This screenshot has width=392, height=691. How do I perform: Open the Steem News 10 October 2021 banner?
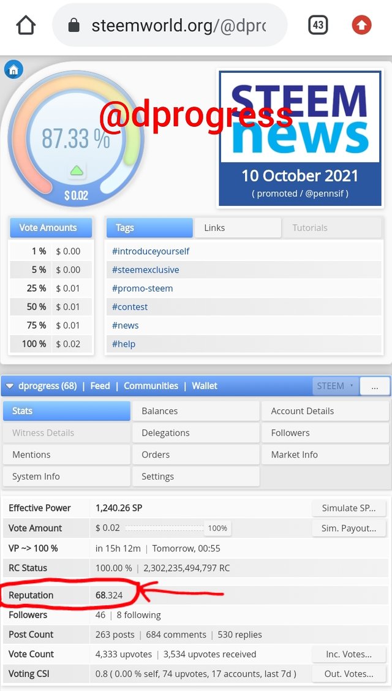pos(300,138)
